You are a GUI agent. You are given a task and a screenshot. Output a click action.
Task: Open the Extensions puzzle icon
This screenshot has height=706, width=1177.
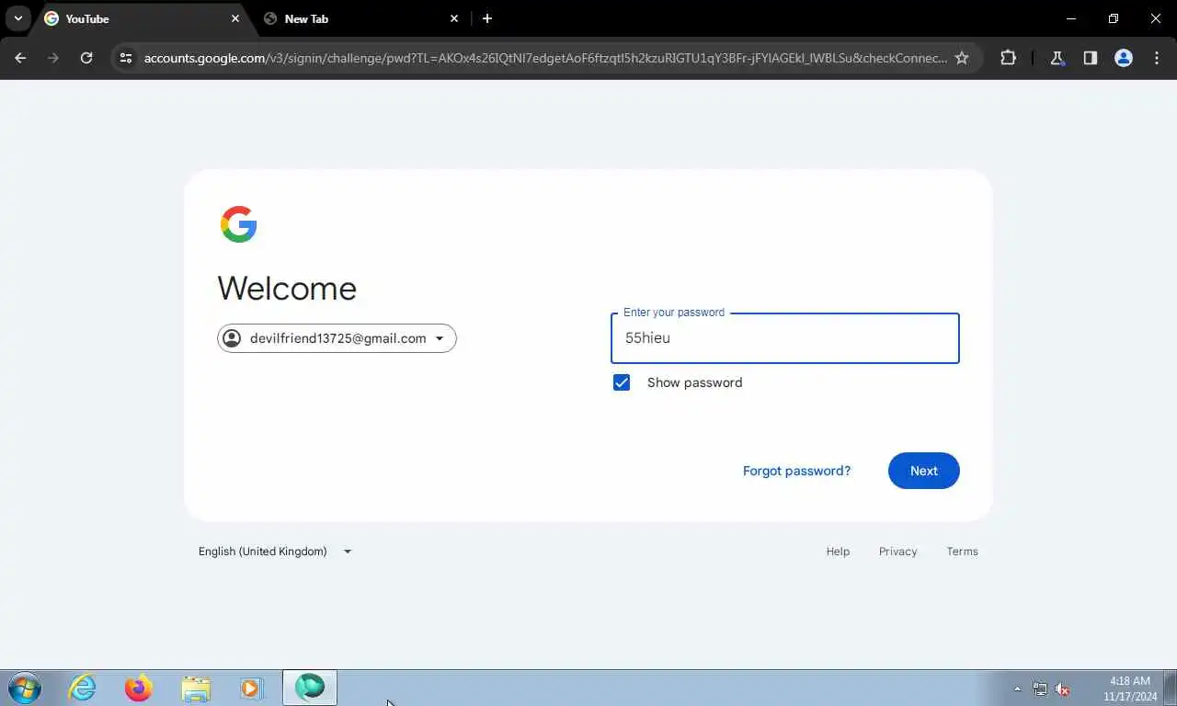1009,58
